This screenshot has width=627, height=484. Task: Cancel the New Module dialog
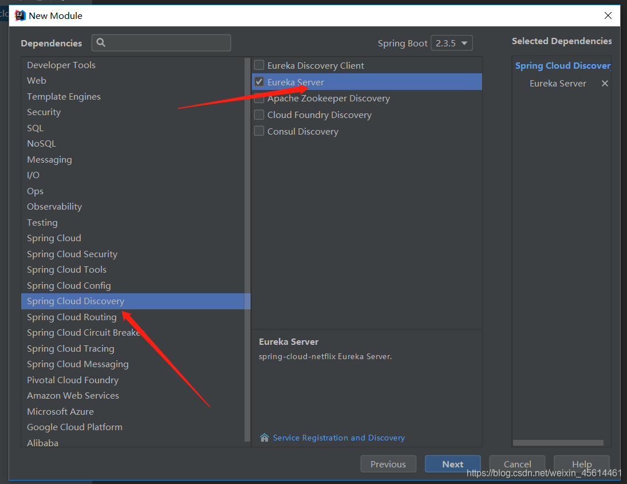[x=517, y=464]
